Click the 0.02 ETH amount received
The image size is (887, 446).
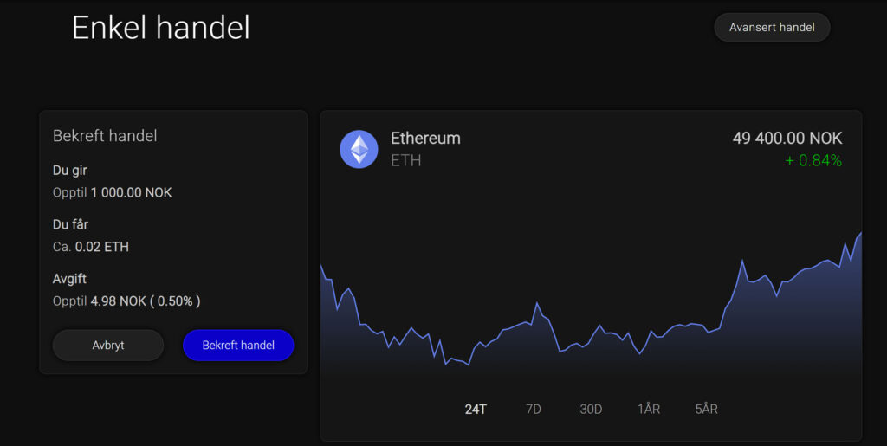[101, 247]
